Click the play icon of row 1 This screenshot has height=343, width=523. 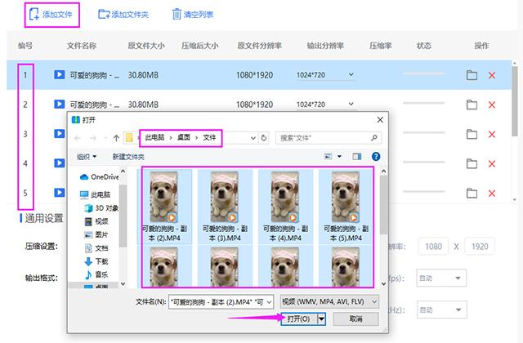point(60,74)
